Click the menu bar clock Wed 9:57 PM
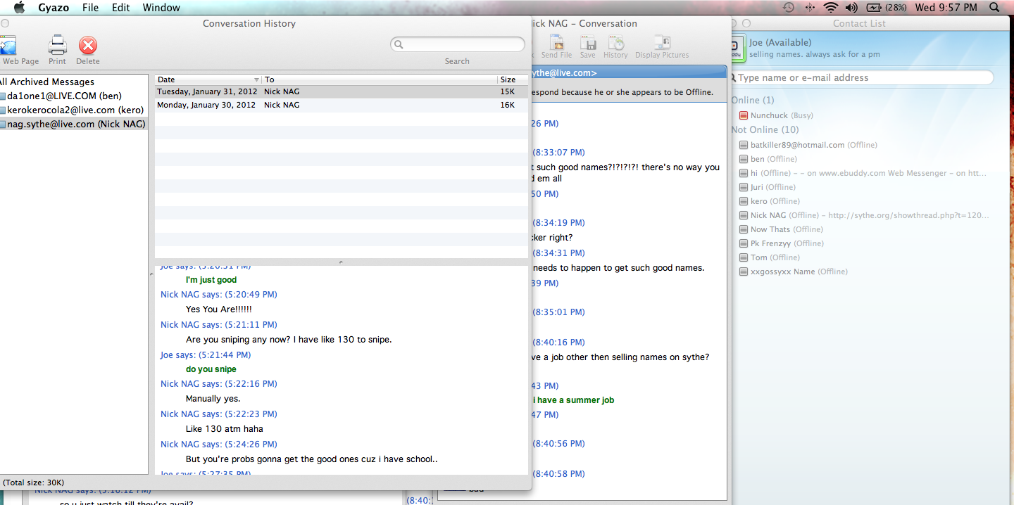1014x505 pixels. click(x=946, y=8)
